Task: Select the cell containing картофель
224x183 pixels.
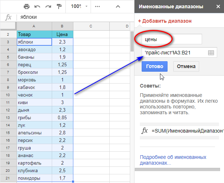Action: [34, 163]
